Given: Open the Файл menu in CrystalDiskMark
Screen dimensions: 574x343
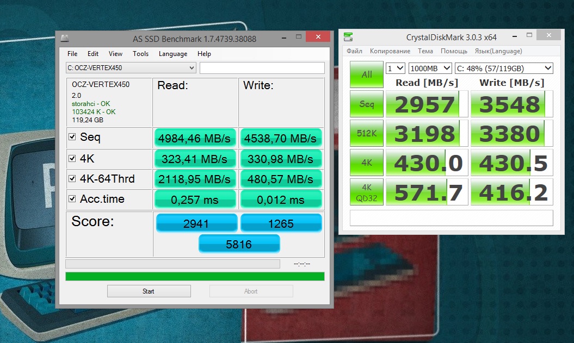Looking at the screenshot, I should coord(354,51).
